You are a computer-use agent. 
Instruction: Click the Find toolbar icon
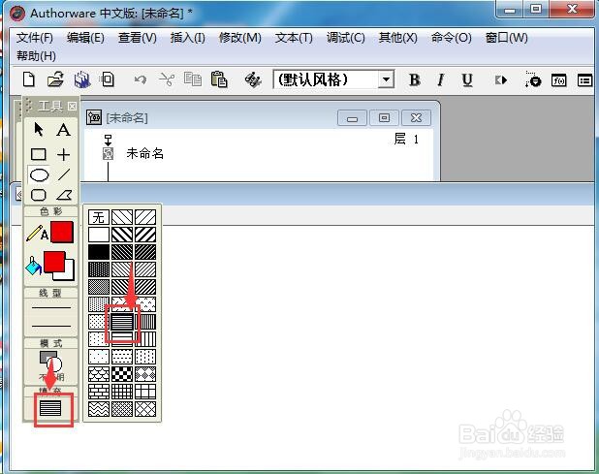point(253,79)
